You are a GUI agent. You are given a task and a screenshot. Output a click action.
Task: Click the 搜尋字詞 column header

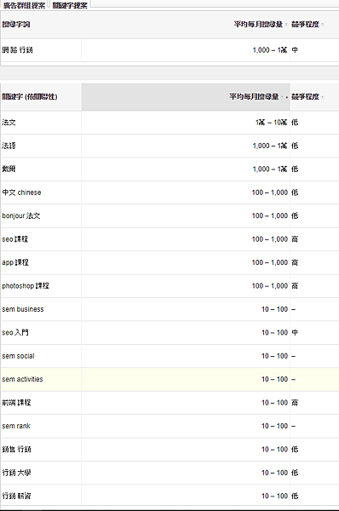(x=16, y=25)
